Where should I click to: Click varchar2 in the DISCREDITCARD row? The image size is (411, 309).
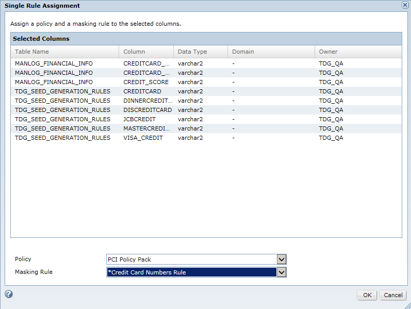click(190, 110)
